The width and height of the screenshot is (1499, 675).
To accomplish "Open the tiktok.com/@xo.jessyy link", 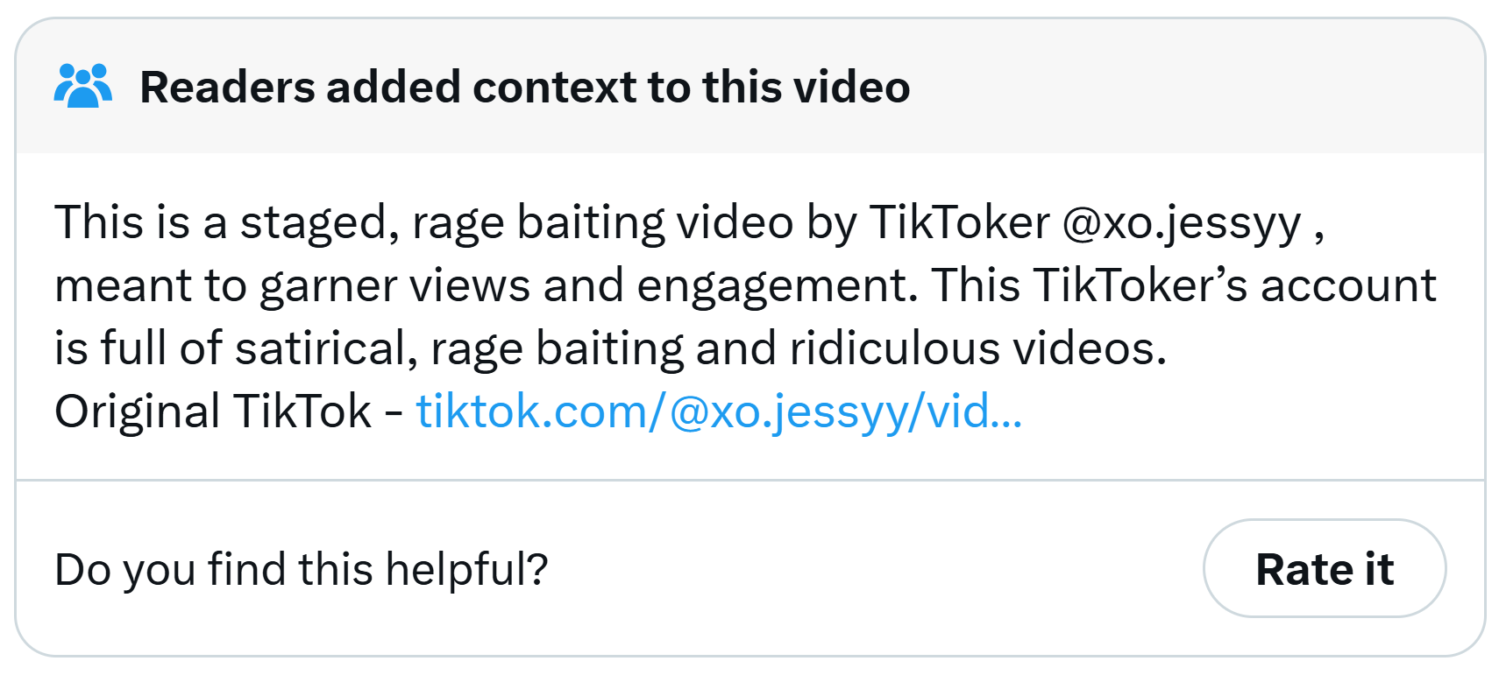I will tap(718, 411).
